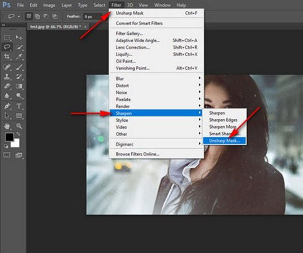
Task: Open the Image menu
Action: pyautogui.click(x=49, y=5)
